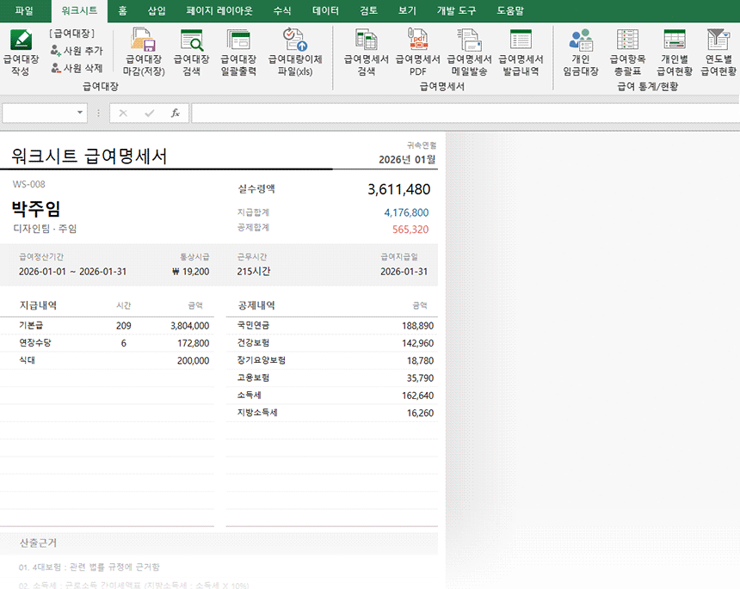The width and height of the screenshot is (740, 589).
Task: Select the 실수령액 amount 3,611,480 cell
Action: pyautogui.click(x=398, y=189)
